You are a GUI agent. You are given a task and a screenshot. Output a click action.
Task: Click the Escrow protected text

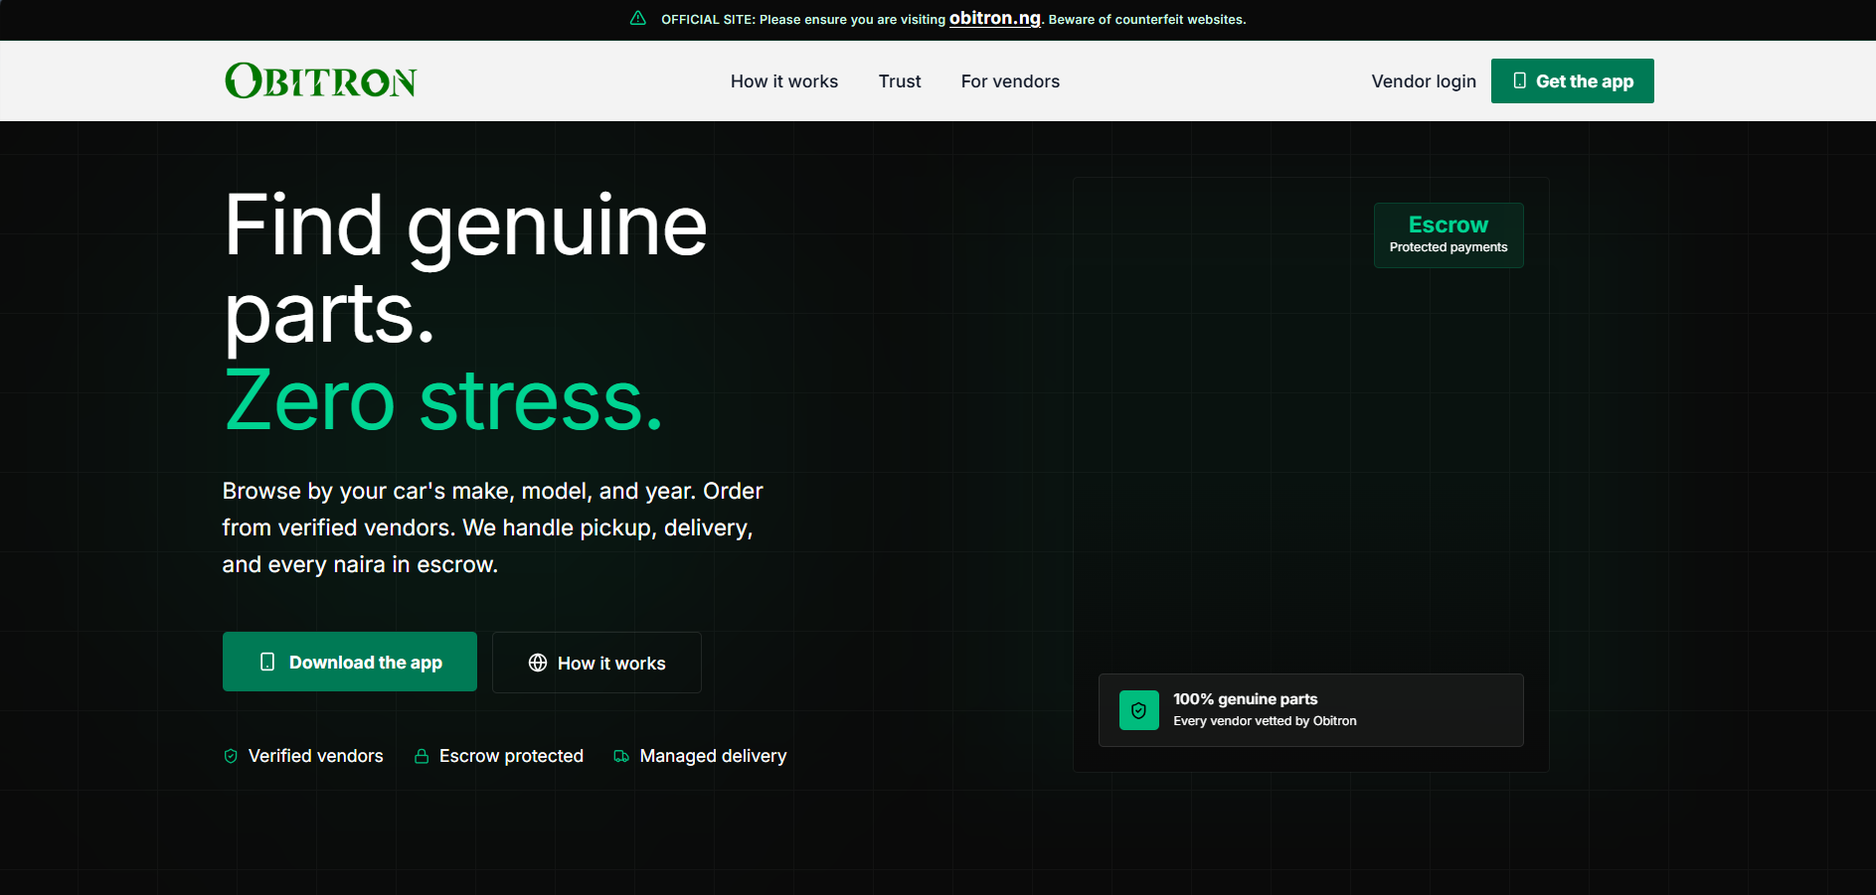pyautogui.click(x=511, y=756)
